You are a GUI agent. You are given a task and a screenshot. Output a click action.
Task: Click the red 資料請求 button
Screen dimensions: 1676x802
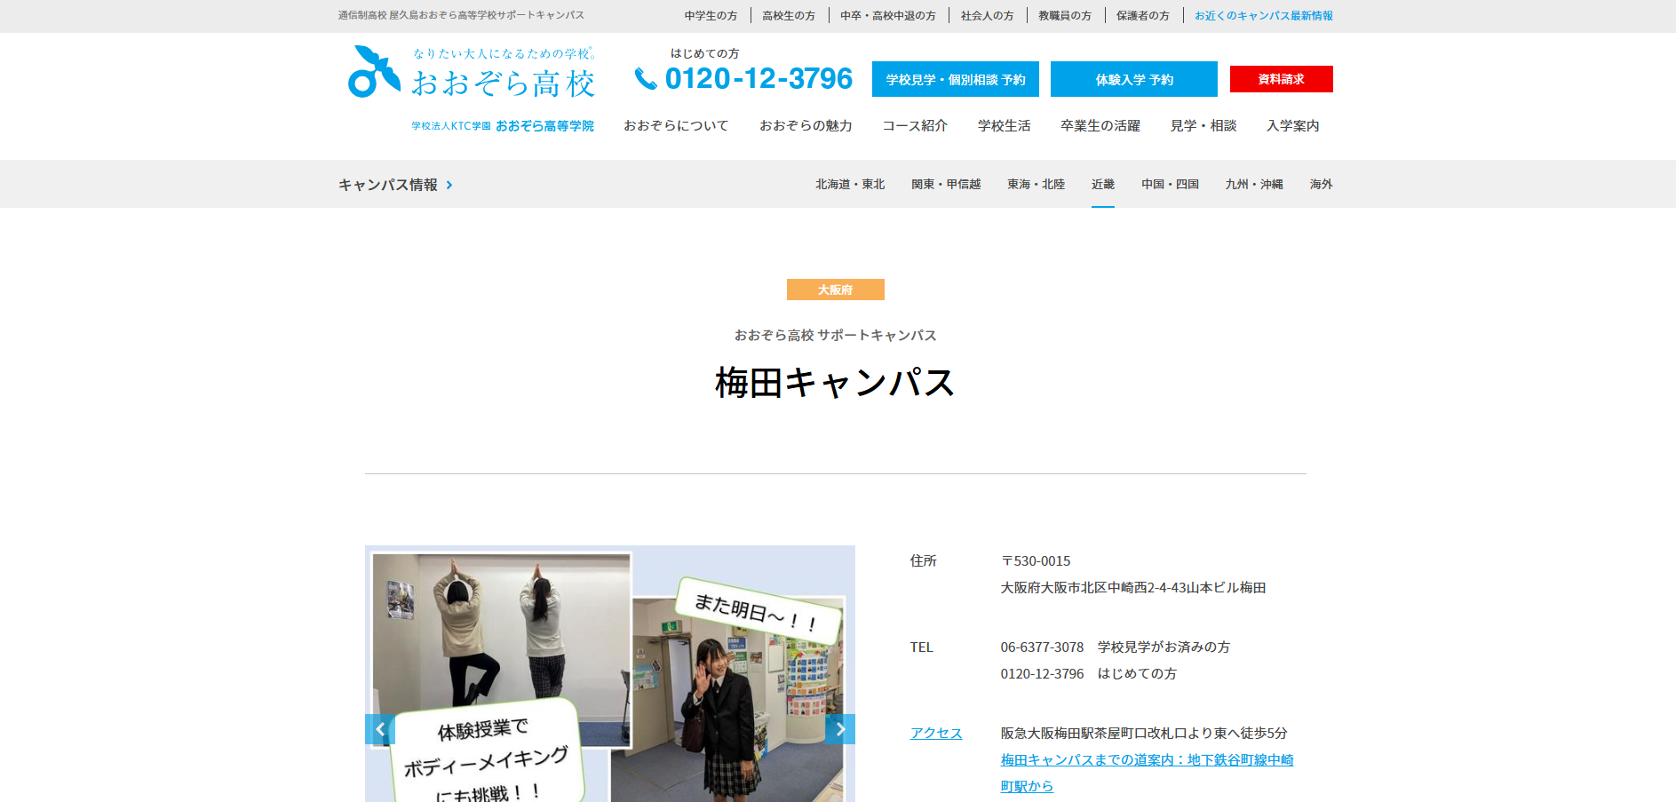click(x=1281, y=79)
